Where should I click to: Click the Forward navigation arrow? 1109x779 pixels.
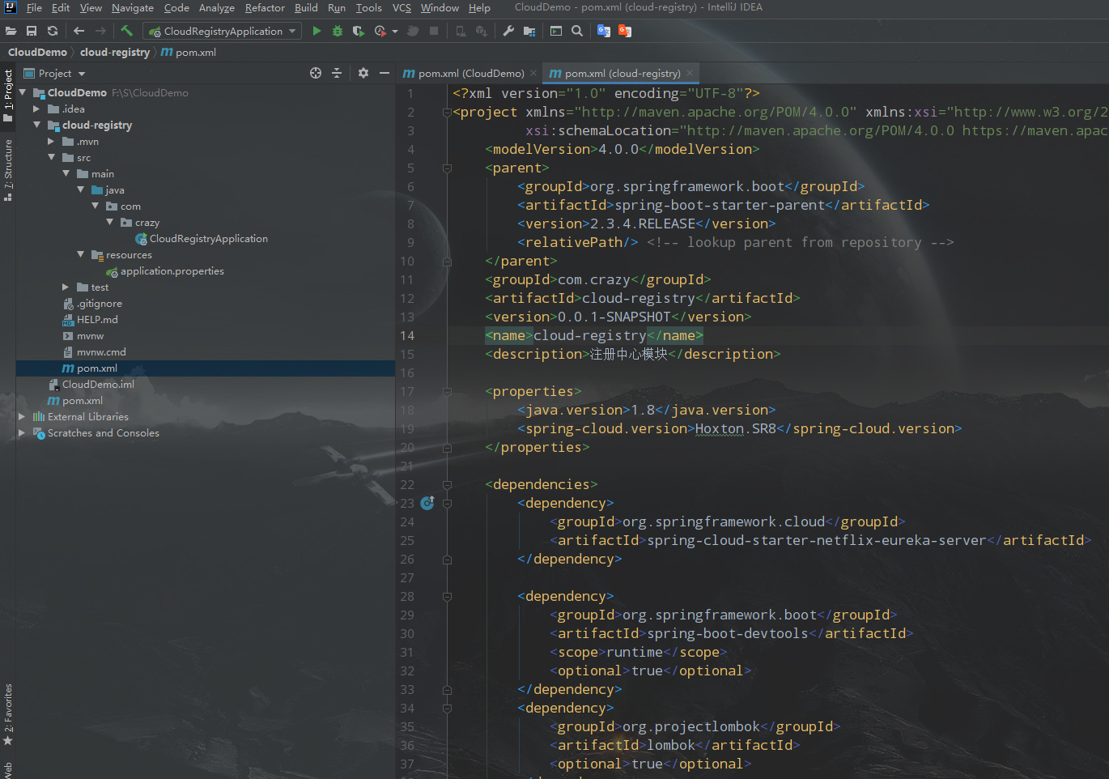100,31
